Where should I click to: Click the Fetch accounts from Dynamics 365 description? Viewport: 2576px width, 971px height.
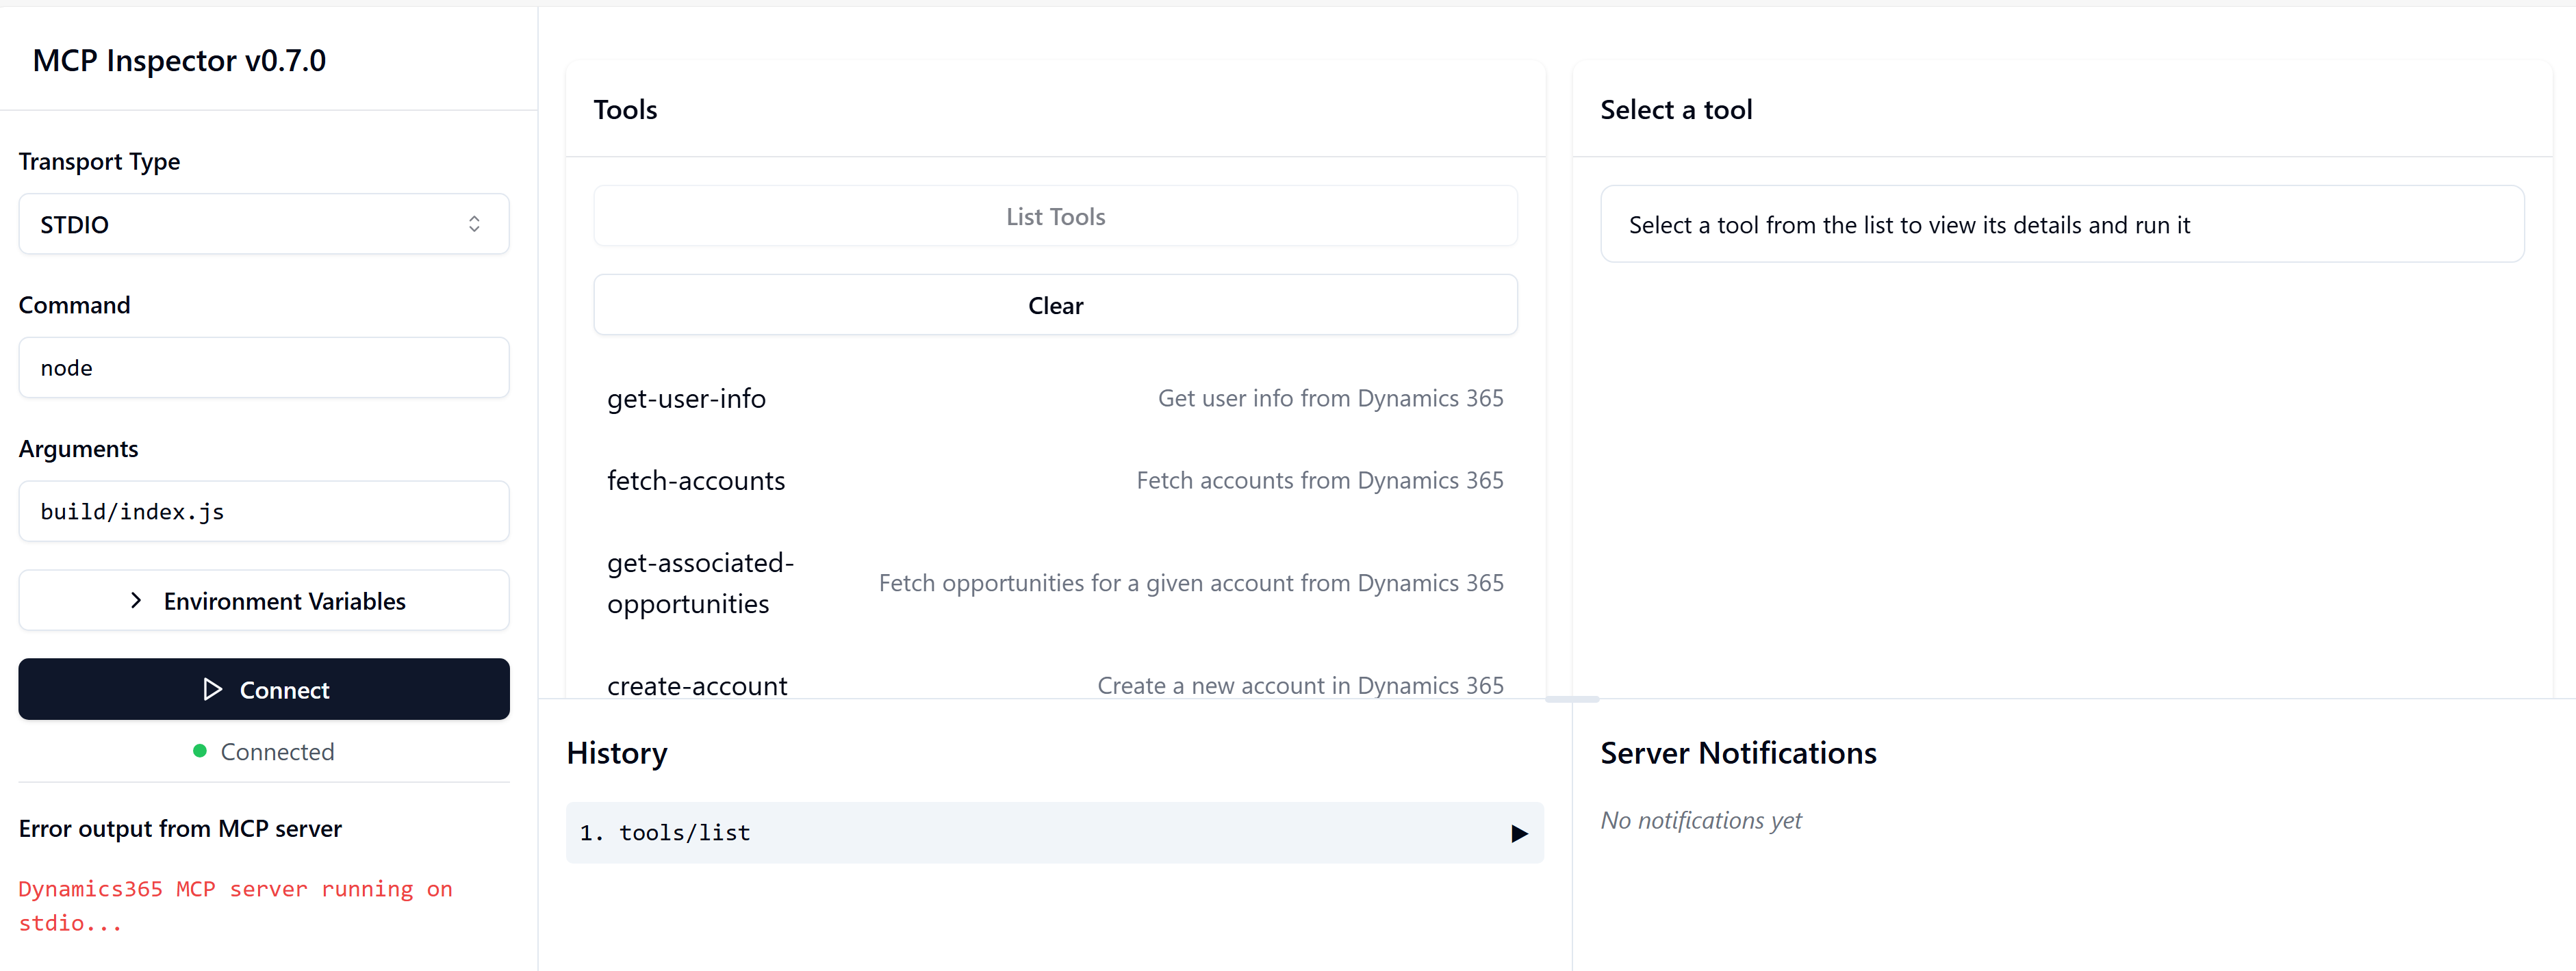coord(1319,480)
